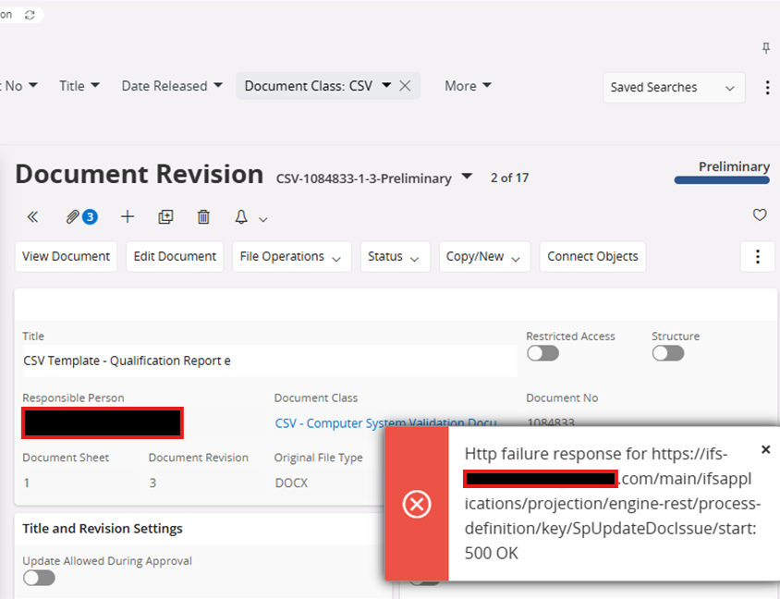780x599 pixels.
Task: Expand the notification bell dropdown arrow
Action: coord(263,219)
